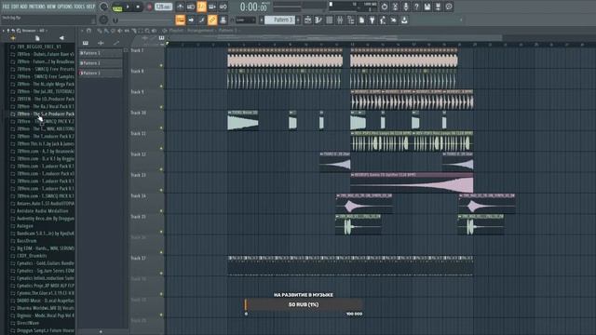The height and width of the screenshot is (335, 596).
Task: Click the browser star favorites tab icon
Action: point(13,38)
